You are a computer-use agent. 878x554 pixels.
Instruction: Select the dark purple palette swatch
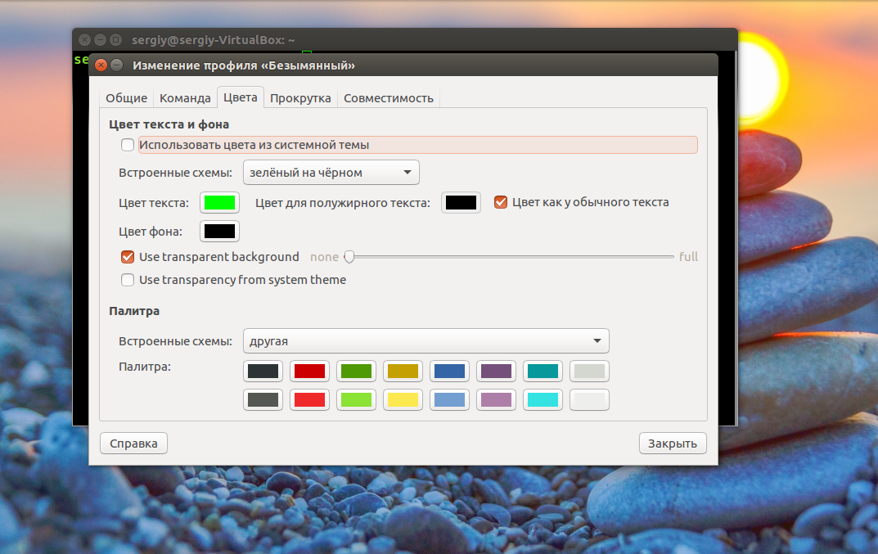click(x=496, y=372)
